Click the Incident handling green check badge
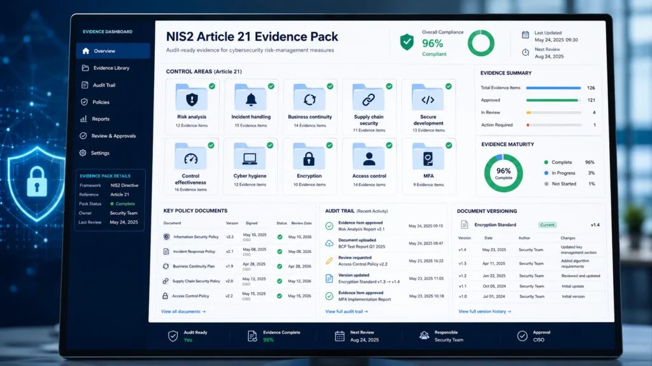The image size is (652, 366). [x=271, y=86]
